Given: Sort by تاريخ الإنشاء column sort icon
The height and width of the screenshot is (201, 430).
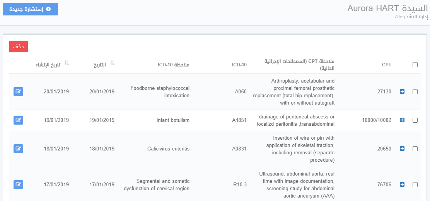Looking at the screenshot, I should pyautogui.click(x=67, y=62).
